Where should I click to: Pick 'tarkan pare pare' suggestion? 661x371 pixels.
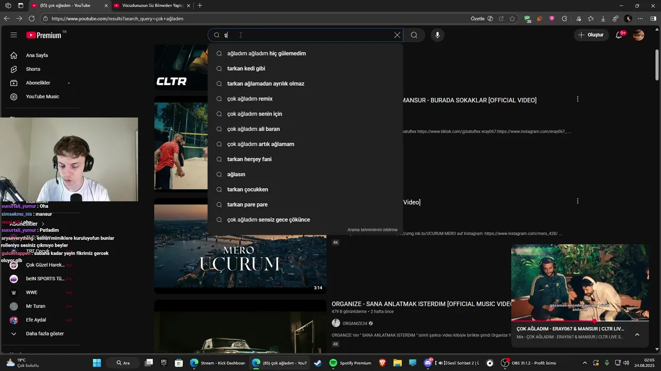[305, 205]
